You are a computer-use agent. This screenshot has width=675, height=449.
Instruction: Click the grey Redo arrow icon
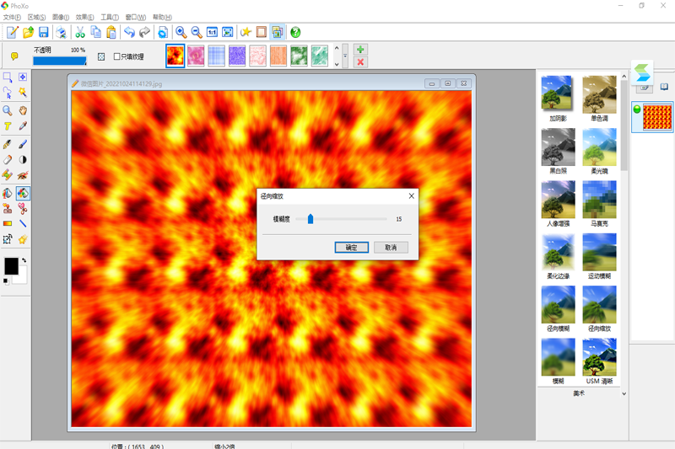(144, 32)
